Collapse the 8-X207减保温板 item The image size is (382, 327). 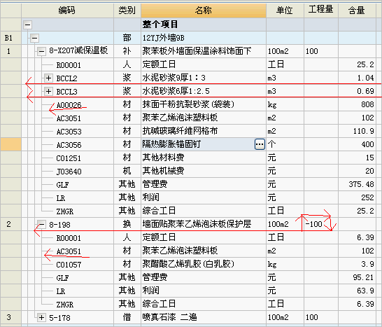pyautogui.click(x=41, y=51)
